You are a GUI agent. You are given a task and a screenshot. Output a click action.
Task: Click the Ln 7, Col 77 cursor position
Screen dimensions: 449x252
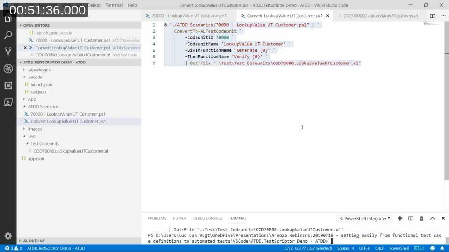click(x=308, y=248)
